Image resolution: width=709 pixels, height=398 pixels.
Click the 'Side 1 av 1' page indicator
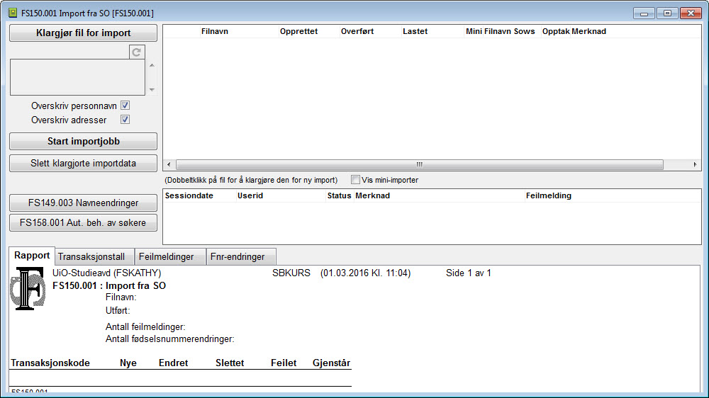pyautogui.click(x=469, y=273)
